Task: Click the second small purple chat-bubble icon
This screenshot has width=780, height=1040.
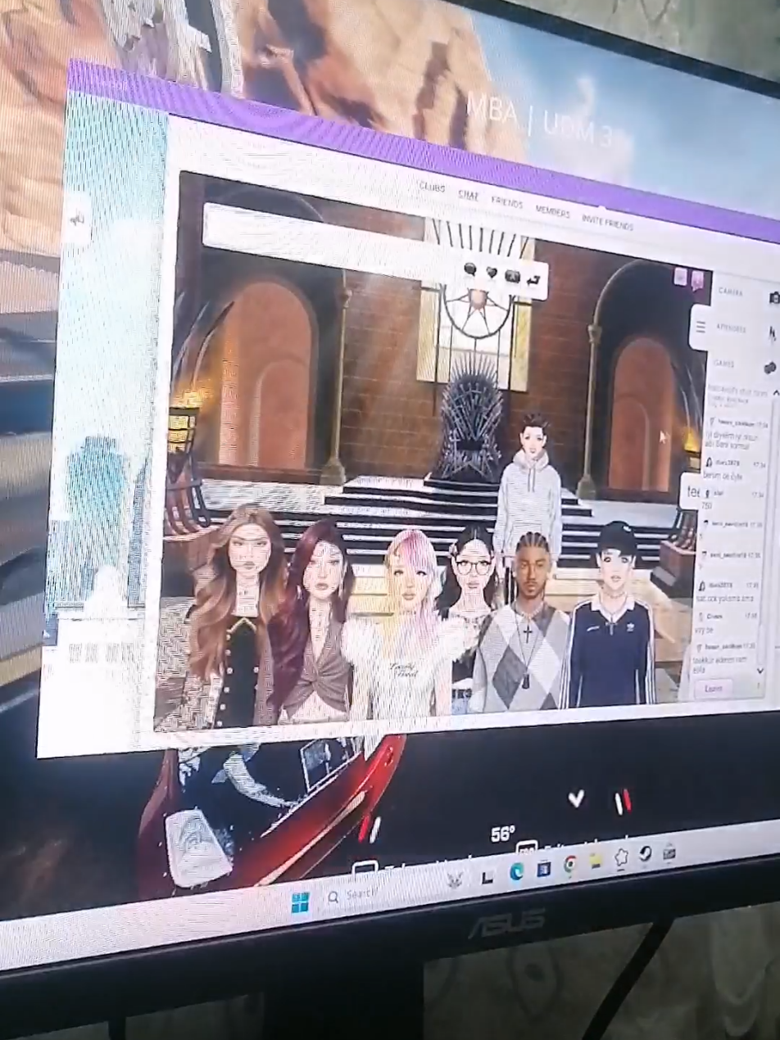Action: click(697, 281)
